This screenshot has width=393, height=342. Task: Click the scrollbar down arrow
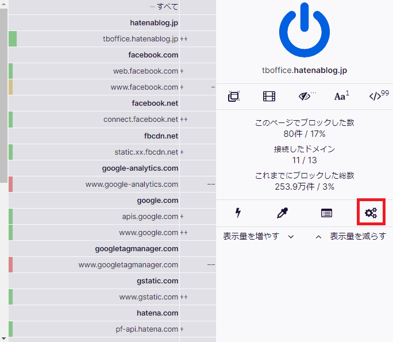4,339
